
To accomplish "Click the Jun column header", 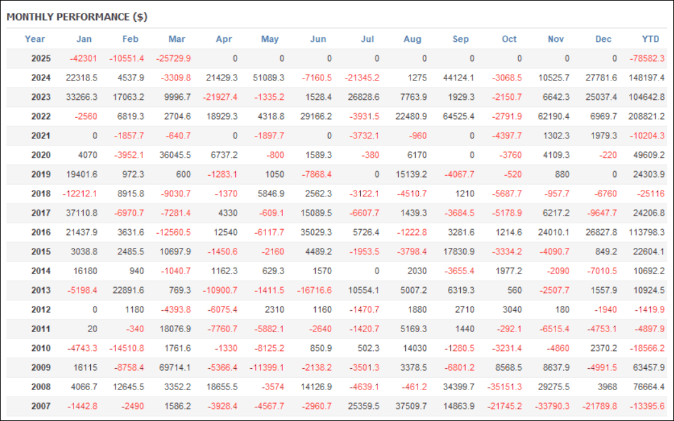I will coord(318,39).
